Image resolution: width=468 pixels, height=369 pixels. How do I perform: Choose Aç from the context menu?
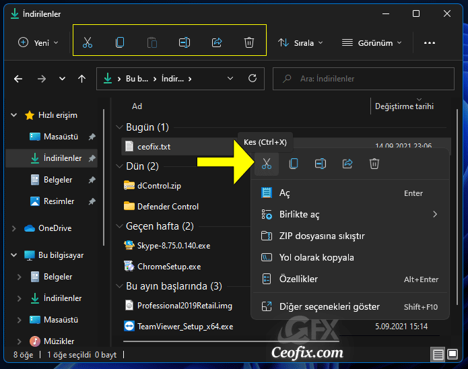tap(350, 193)
